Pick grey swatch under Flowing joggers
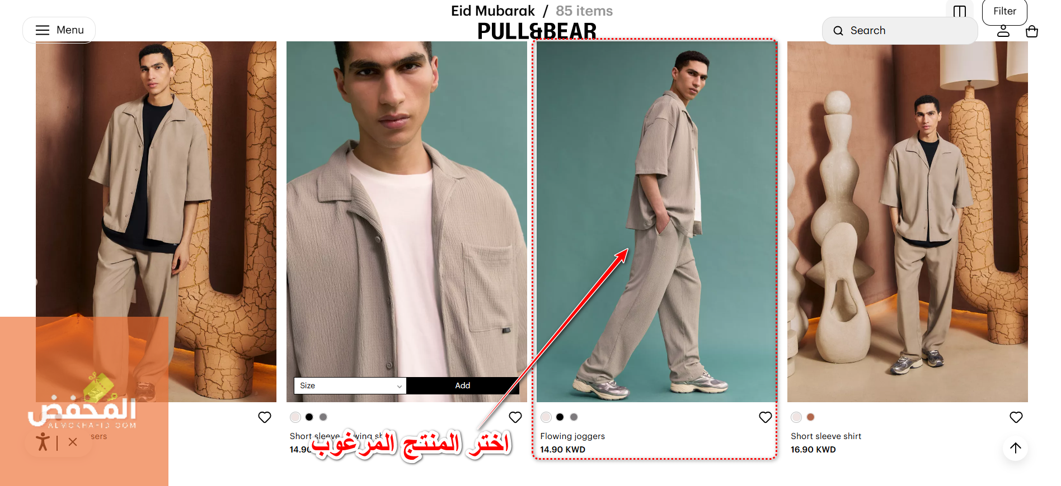The image size is (1061, 486). (574, 417)
